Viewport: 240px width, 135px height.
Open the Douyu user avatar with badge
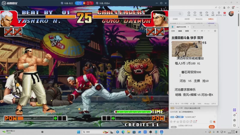pyautogui.click(x=231, y=13)
